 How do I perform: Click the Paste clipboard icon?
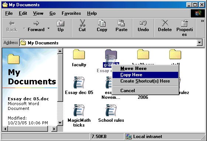click(x=121, y=23)
